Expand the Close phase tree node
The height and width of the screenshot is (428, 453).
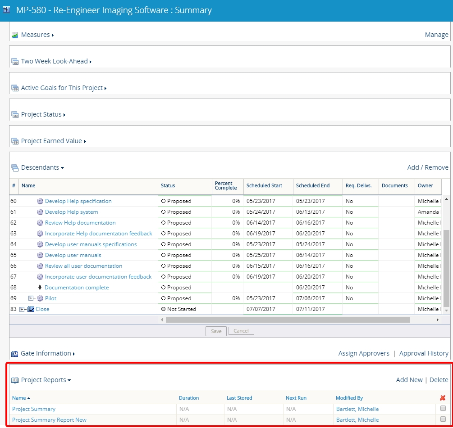click(22, 309)
